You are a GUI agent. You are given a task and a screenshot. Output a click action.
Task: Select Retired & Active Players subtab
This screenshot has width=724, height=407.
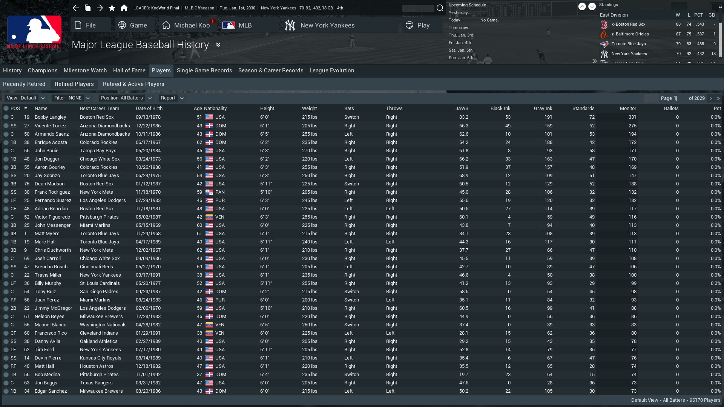[x=133, y=84]
